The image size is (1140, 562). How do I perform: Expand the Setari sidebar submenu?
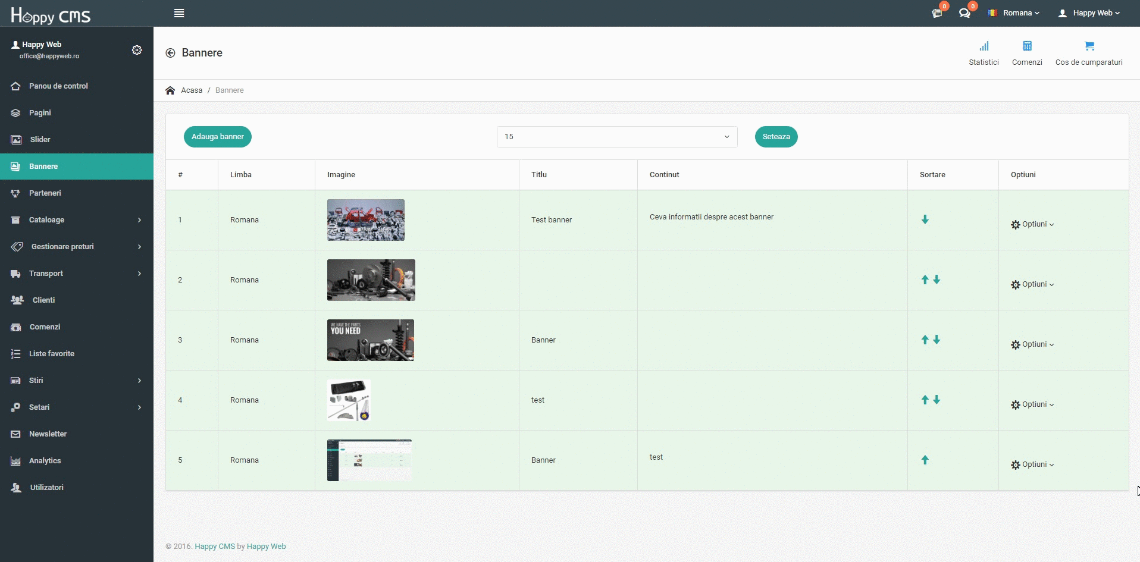[77, 407]
